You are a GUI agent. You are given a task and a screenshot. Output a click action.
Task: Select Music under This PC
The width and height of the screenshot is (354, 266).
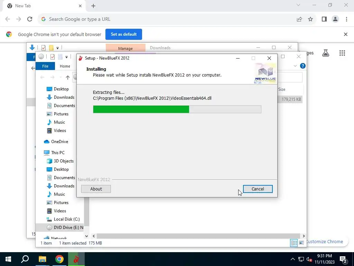pyautogui.click(x=56, y=194)
